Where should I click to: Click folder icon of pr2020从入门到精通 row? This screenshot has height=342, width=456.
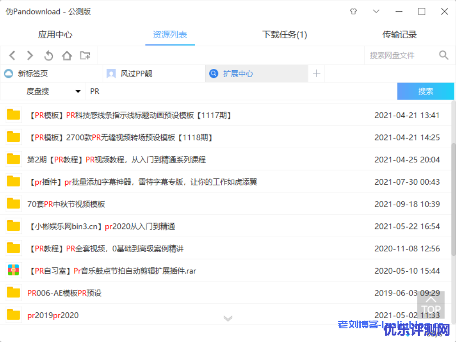click(13, 226)
